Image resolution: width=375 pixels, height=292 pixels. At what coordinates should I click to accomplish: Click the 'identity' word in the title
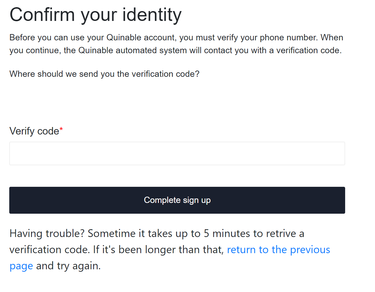point(152,15)
